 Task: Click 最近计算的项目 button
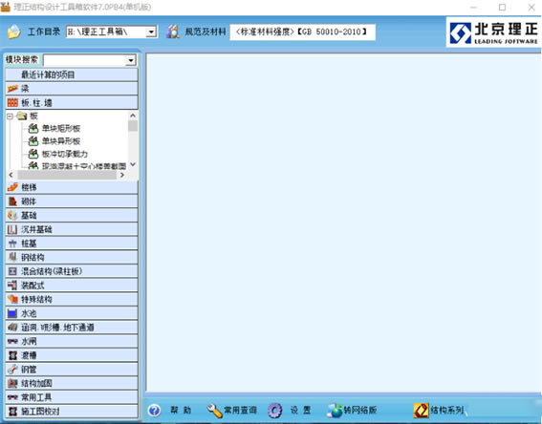(x=72, y=74)
